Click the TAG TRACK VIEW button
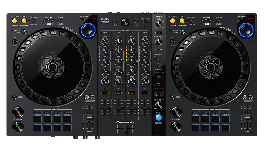 (x=135, y=22)
